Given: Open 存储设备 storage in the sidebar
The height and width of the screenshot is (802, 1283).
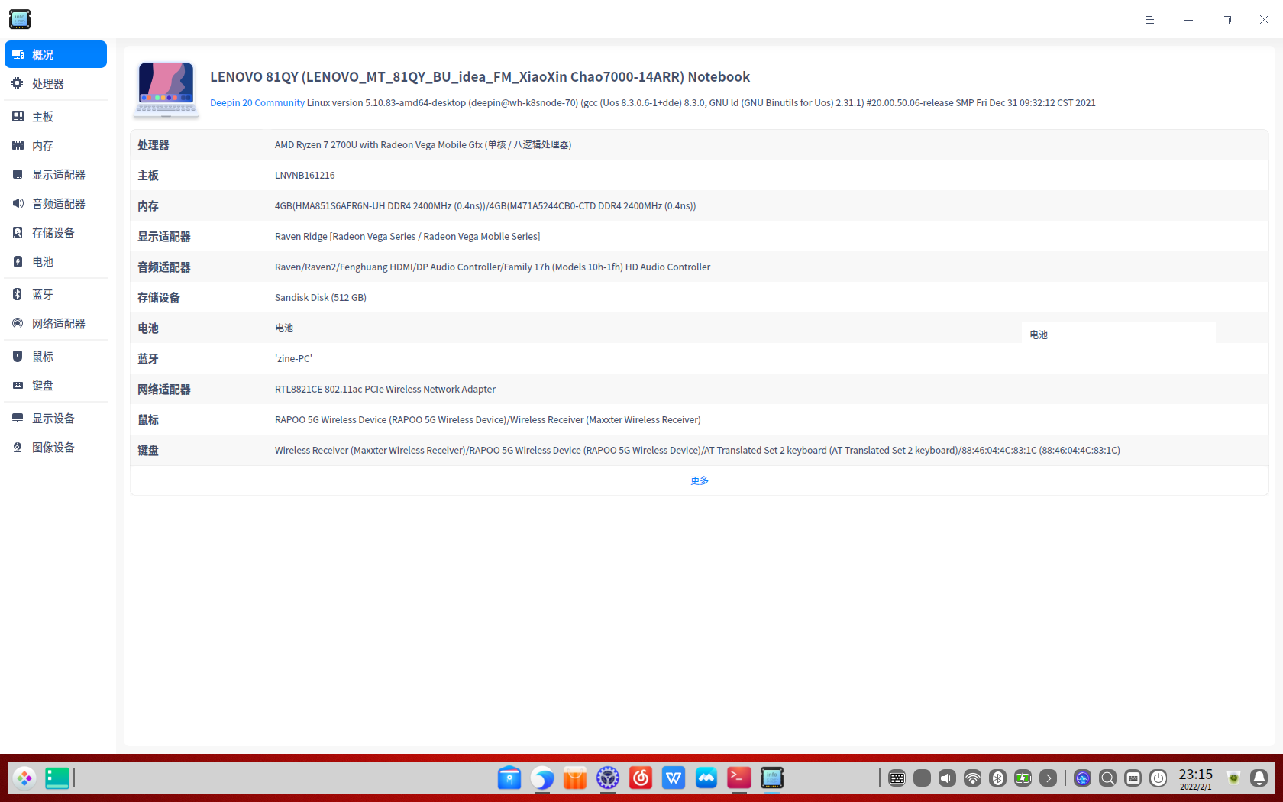Looking at the screenshot, I should pos(56,232).
